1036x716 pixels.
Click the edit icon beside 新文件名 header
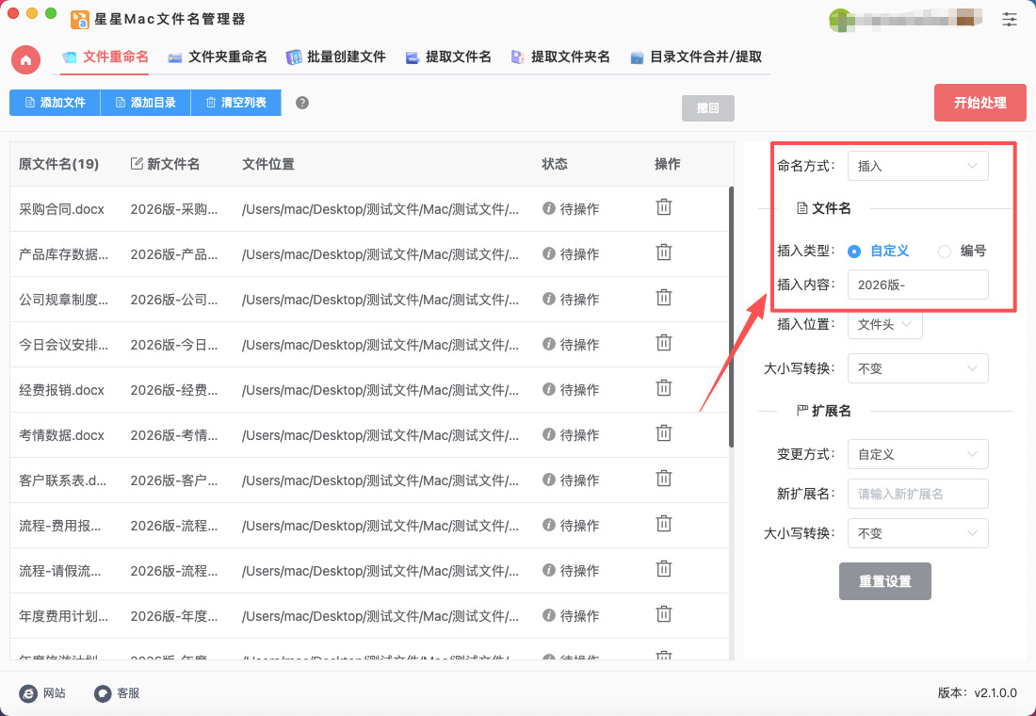pos(137,164)
